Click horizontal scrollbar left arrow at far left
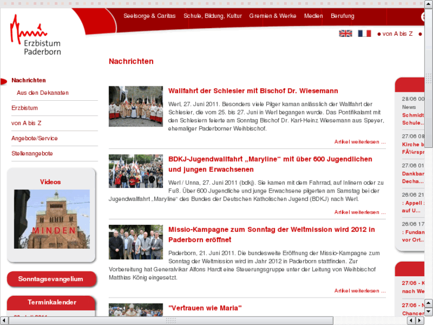This screenshot has width=433, height=325. 4,321
